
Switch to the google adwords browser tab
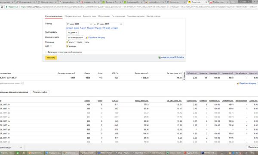(69, 2)
